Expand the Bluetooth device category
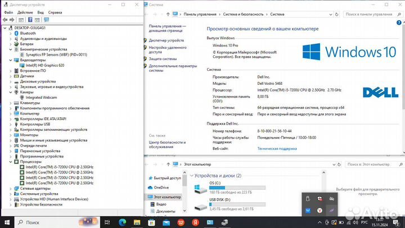The width and height of the screenshot is (405, 228). 11,33
